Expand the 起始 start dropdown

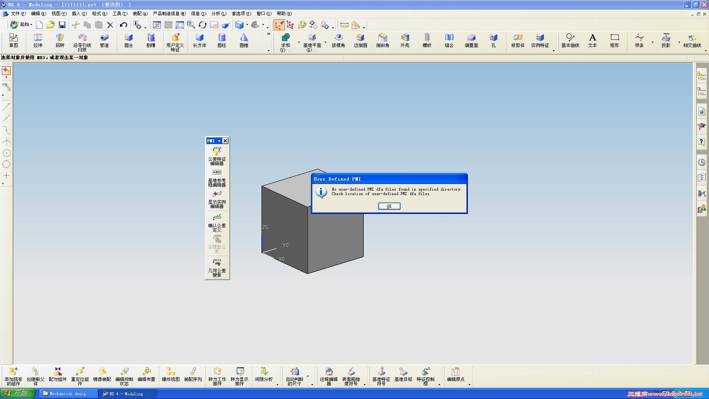point(31,25)
